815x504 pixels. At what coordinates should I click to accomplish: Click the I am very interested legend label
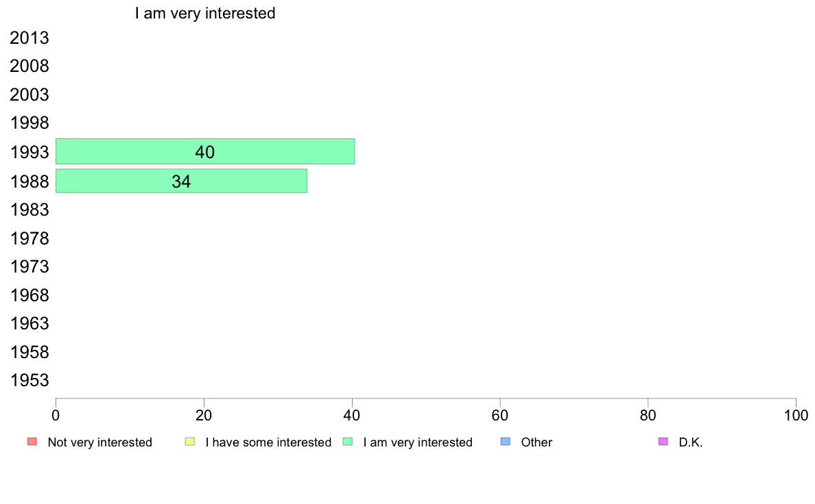(418, 442)
